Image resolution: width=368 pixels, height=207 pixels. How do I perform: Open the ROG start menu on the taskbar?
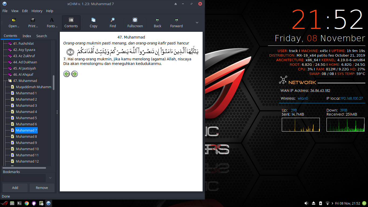point(5,203)
